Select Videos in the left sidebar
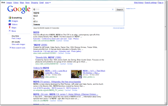 pos(14,25)
